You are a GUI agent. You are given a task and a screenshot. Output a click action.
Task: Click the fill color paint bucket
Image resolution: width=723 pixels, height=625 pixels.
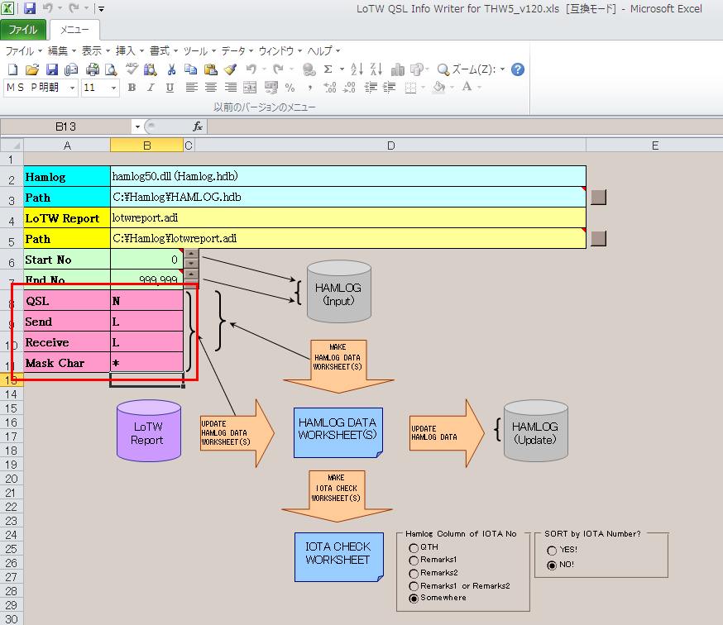439,87
